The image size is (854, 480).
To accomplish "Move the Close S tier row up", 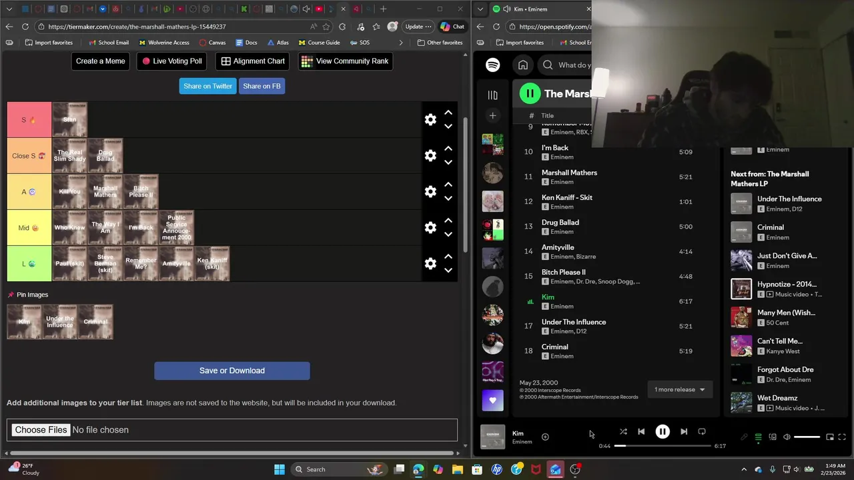I will point(448,148).
